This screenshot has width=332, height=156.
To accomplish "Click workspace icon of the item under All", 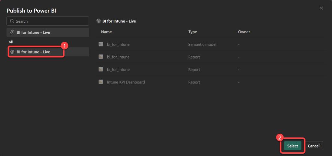I will tap(12, 52).
